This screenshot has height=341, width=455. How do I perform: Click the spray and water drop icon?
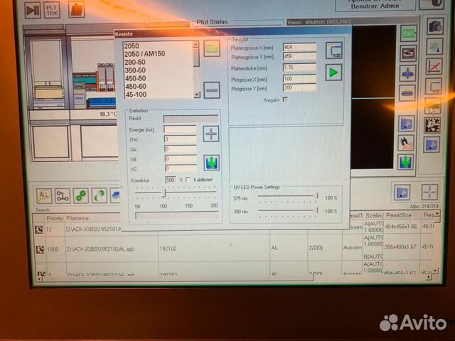click(434, 46)
